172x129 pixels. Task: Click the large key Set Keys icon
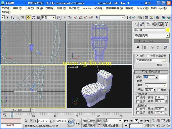tap(77, 123)
